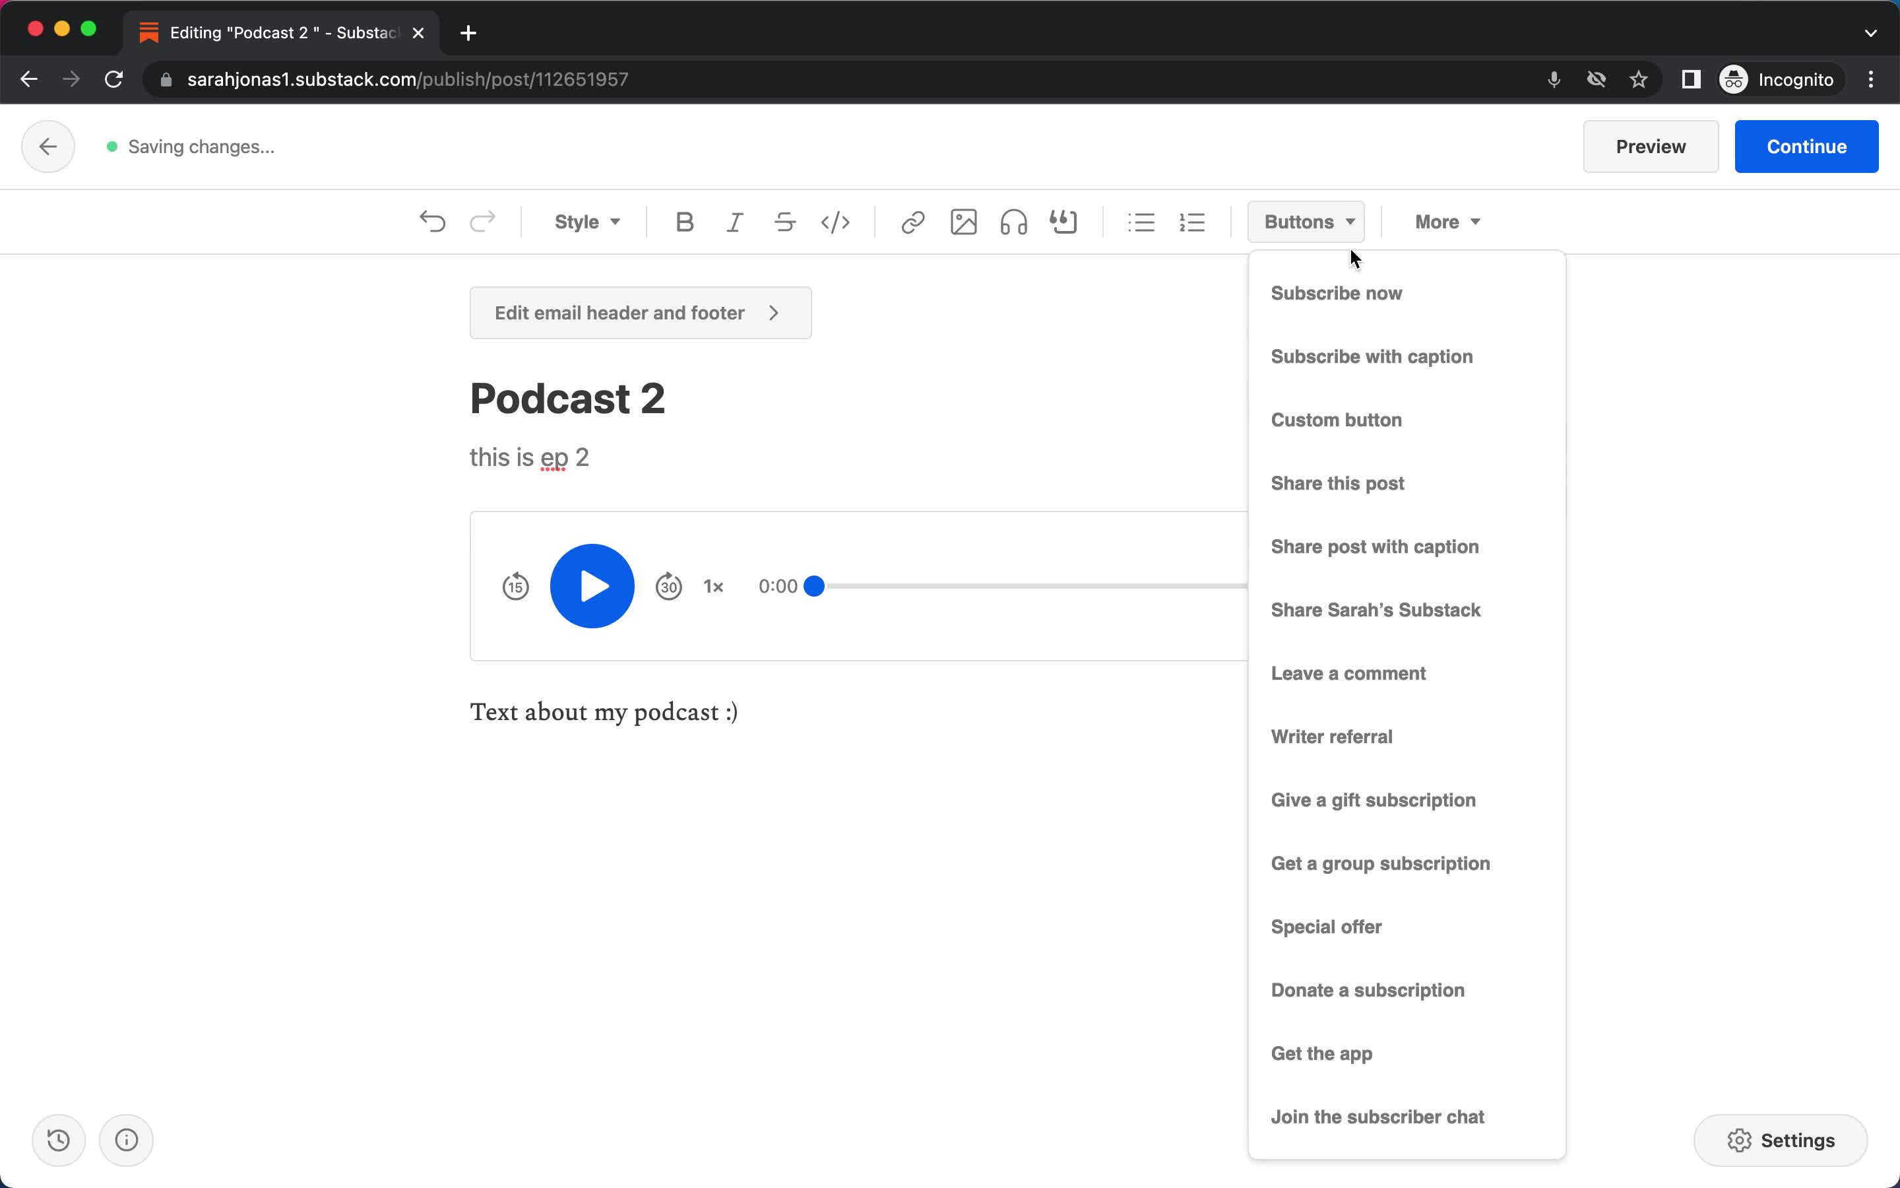Click the Continue publish button

1807,147
